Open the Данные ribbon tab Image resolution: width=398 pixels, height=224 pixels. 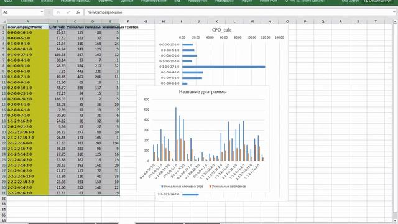point(127,1)
